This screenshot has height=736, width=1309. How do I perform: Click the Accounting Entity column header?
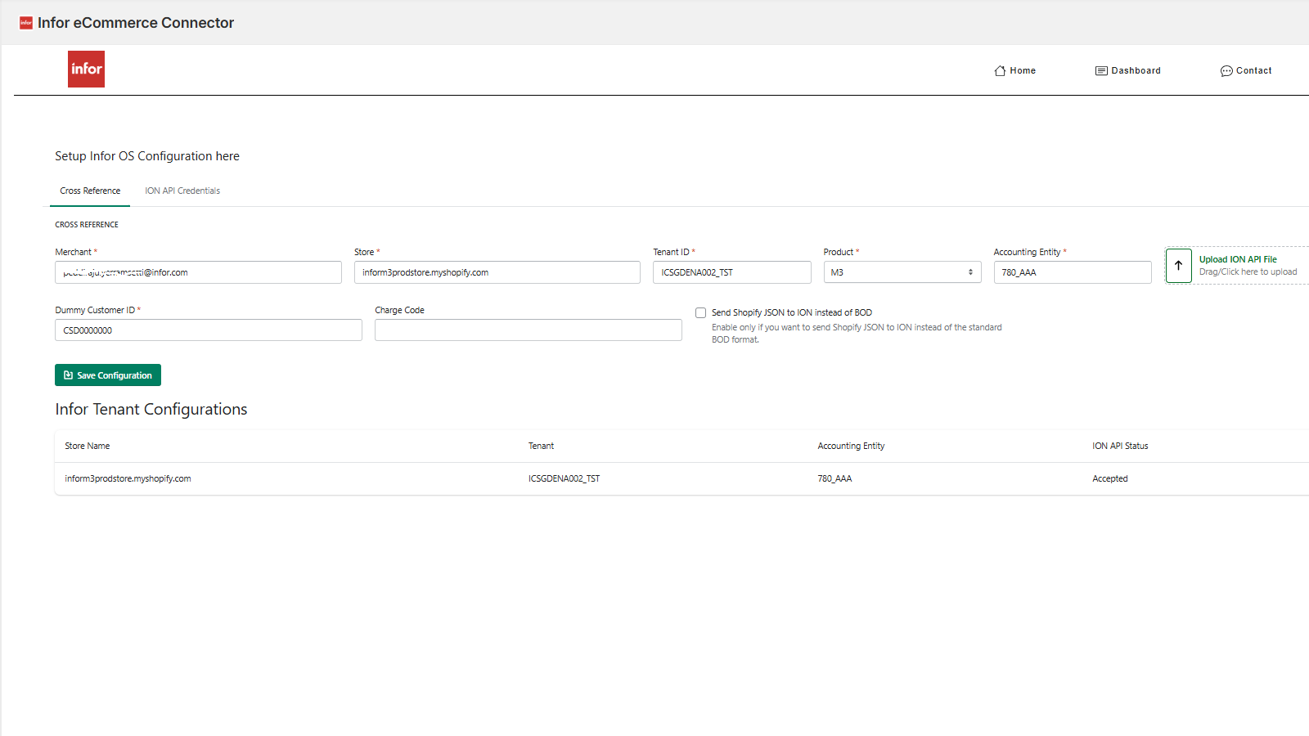click(851, 446)
